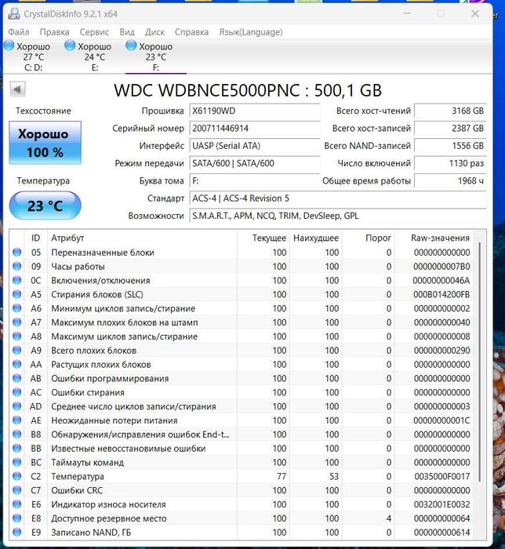This screenshot has width=505, height=549.
Task: Click the Порог column header
Action: 369,238
